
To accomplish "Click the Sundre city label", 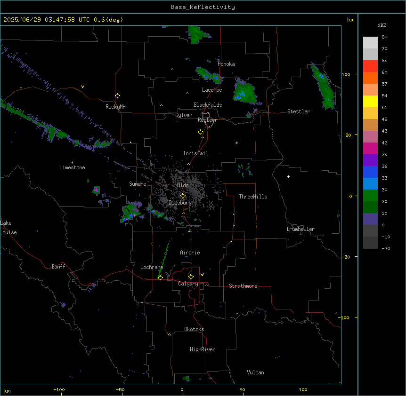I will click(138, 184).
